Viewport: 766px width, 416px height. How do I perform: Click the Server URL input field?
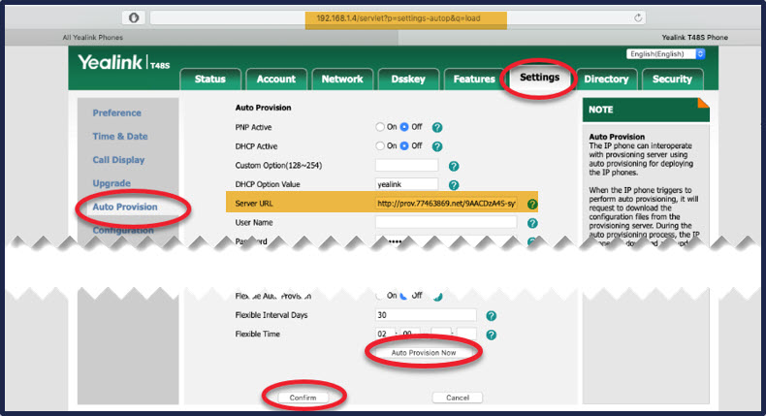tap(446, 204)
